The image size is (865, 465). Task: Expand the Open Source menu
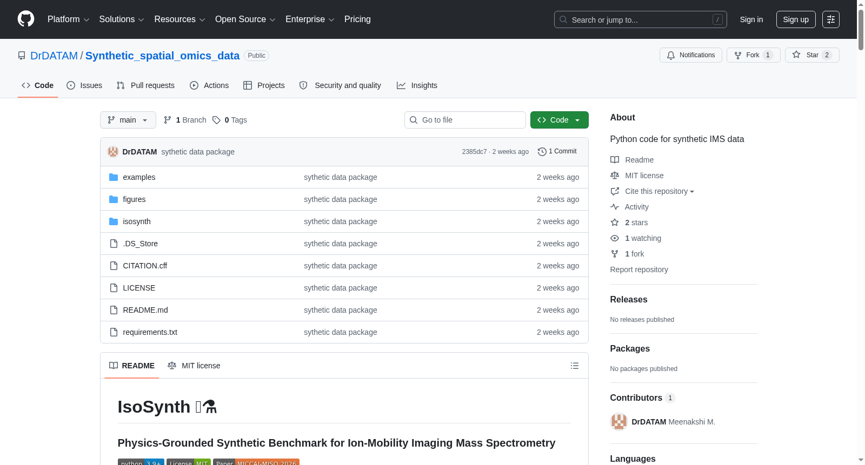pos(245,19)
